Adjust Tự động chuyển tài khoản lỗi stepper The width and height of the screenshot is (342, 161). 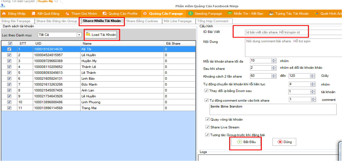[312, 84]
